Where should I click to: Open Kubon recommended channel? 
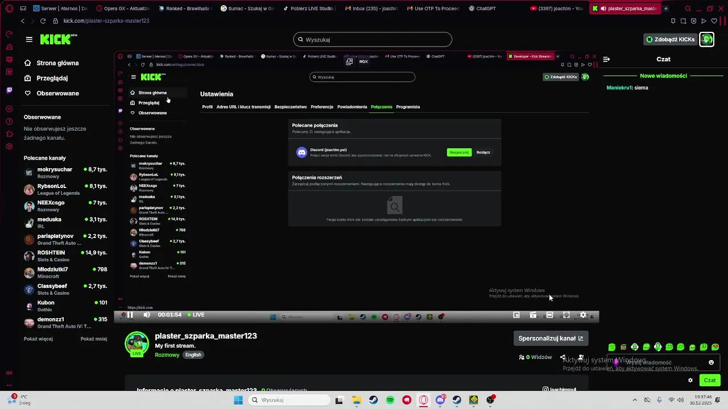coord(65,306)
